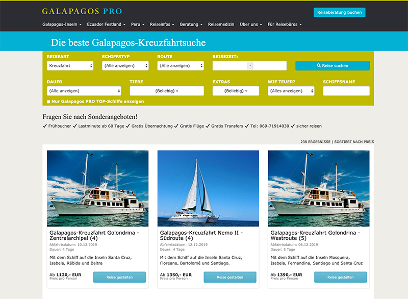408x299 pixels.
Task: Open the 'Für Reisebüros' menu
Action: click(x=284, y=23)
